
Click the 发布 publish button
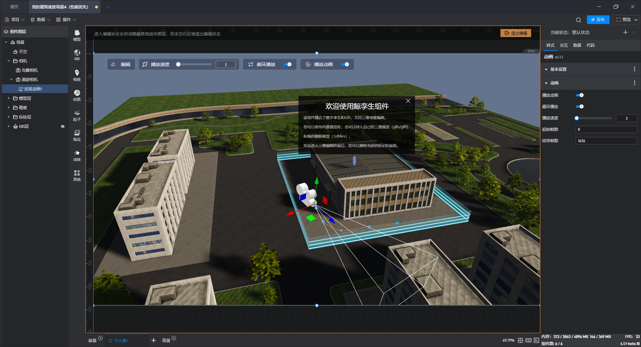coord(598,20)
